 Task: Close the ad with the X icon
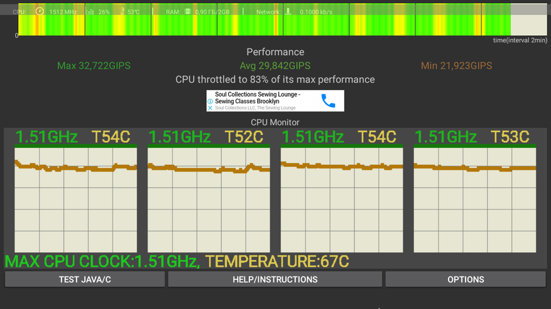pyautogui.click(x=210, y=108)
